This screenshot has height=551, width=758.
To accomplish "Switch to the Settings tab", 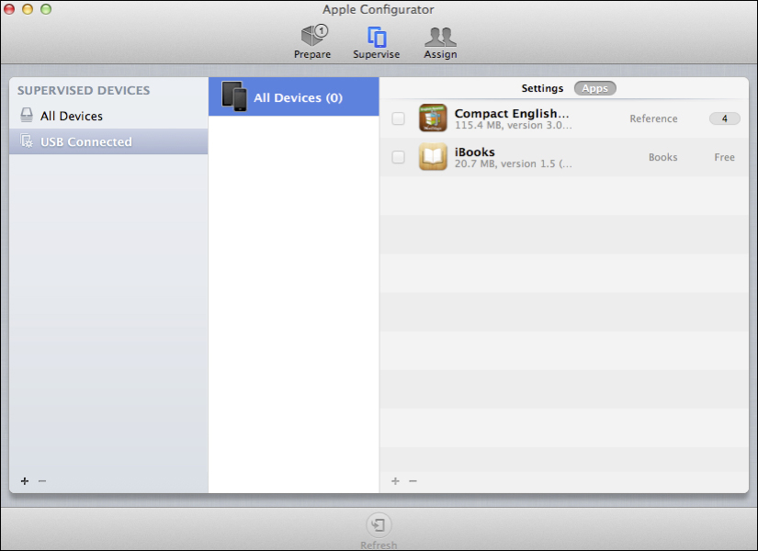I will pos(542,88).
